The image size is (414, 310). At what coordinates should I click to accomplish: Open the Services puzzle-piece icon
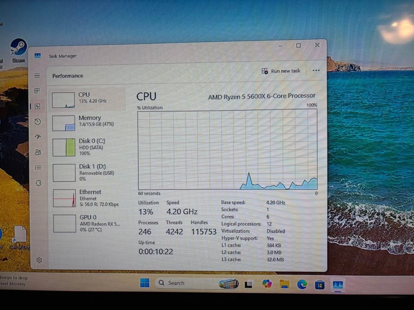(38, 183)
